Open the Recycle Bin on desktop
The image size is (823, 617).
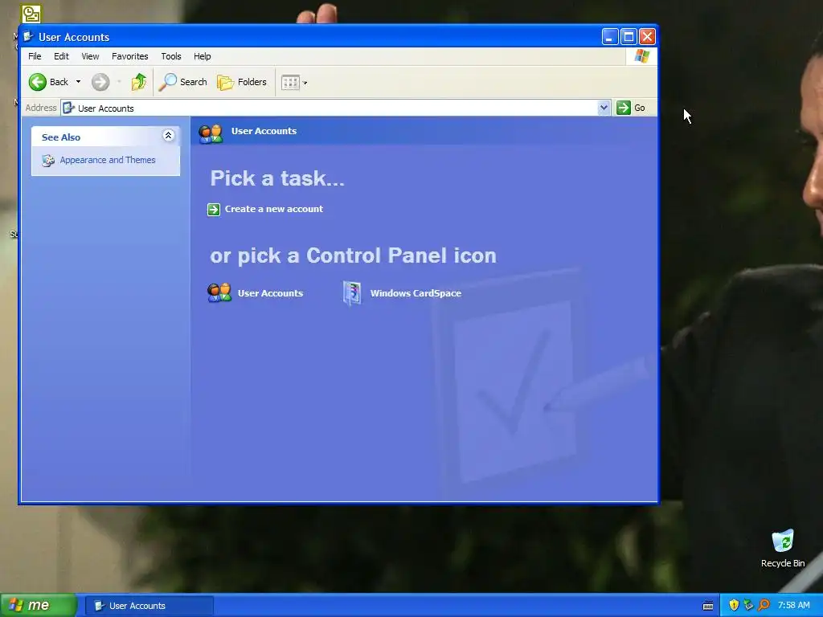coord(783,548)
